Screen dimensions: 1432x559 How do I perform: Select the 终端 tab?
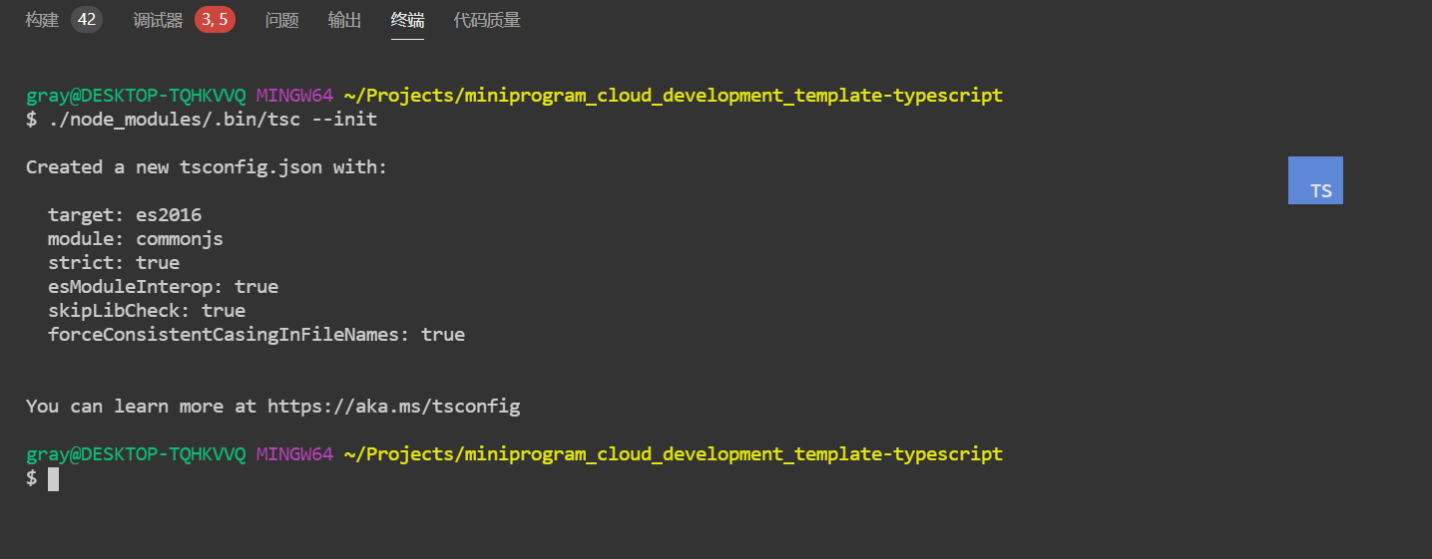(x=408, y=20)
